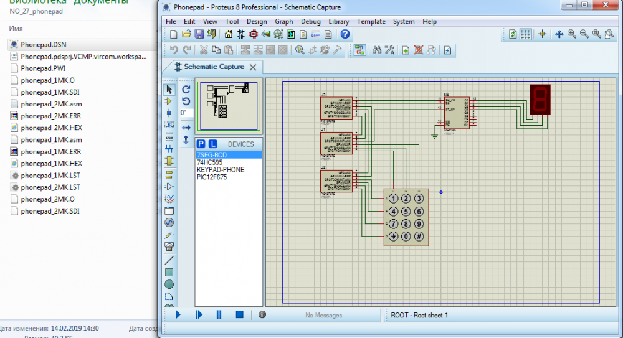Click the Remove Sheet red X icon
Image resolution: width=623 pixels, height=338 pixels.
[419, 50]
